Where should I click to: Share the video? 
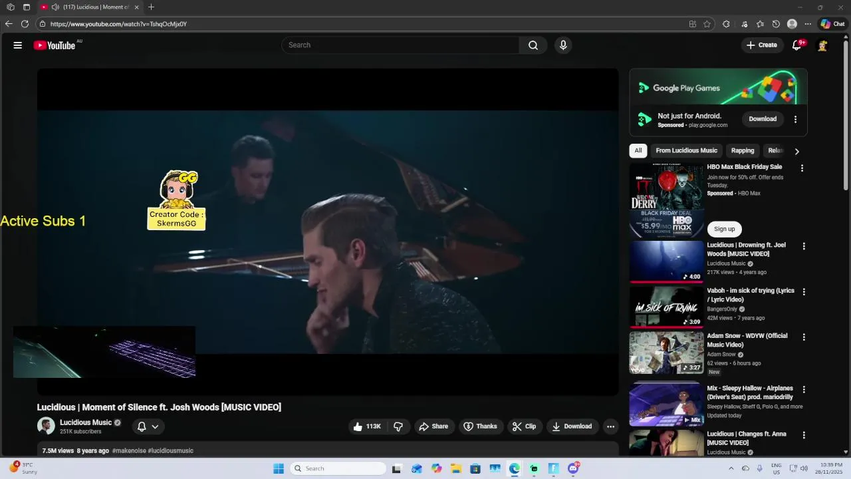click(433, 426)
